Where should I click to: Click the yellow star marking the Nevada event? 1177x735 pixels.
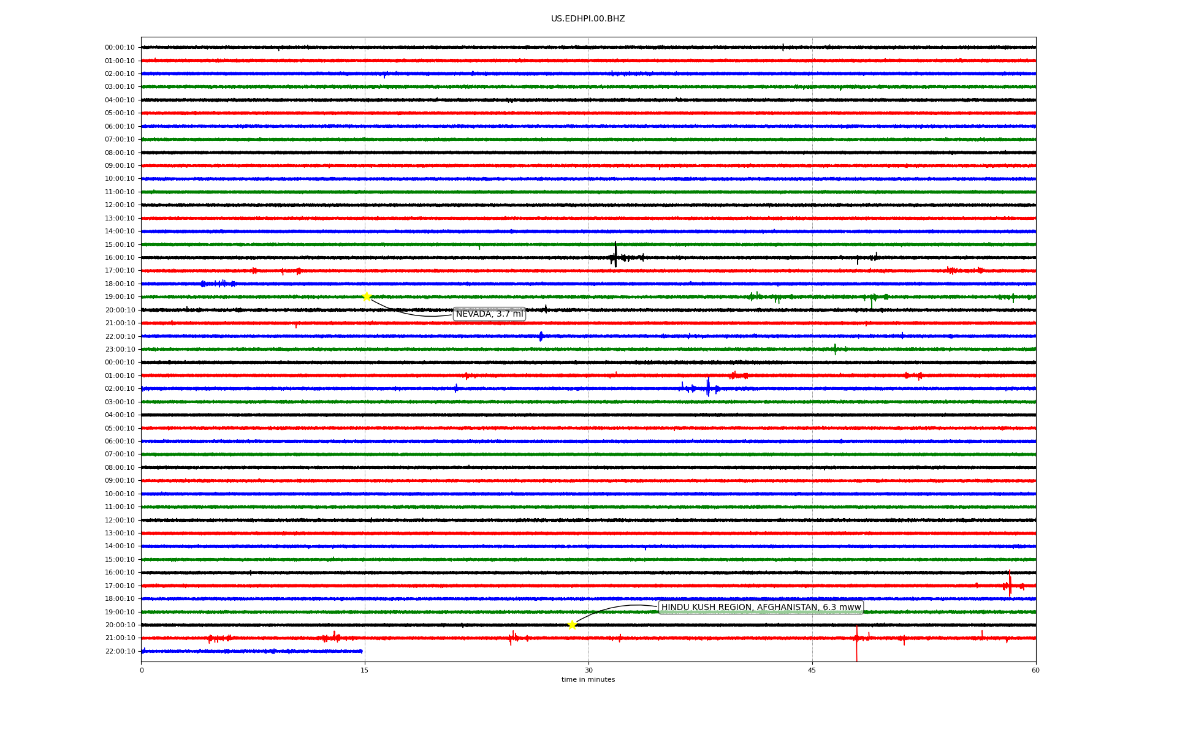coord(367,297)
